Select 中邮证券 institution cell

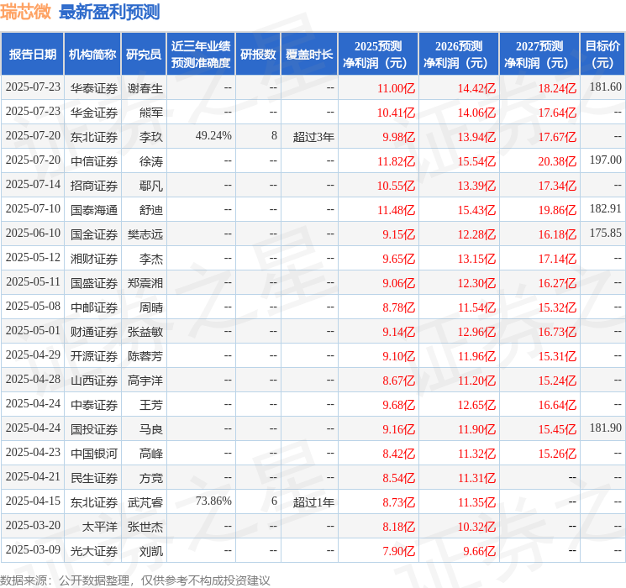[x=94, y=307]
